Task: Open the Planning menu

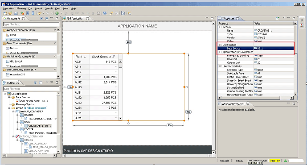Action: point(21,8)
